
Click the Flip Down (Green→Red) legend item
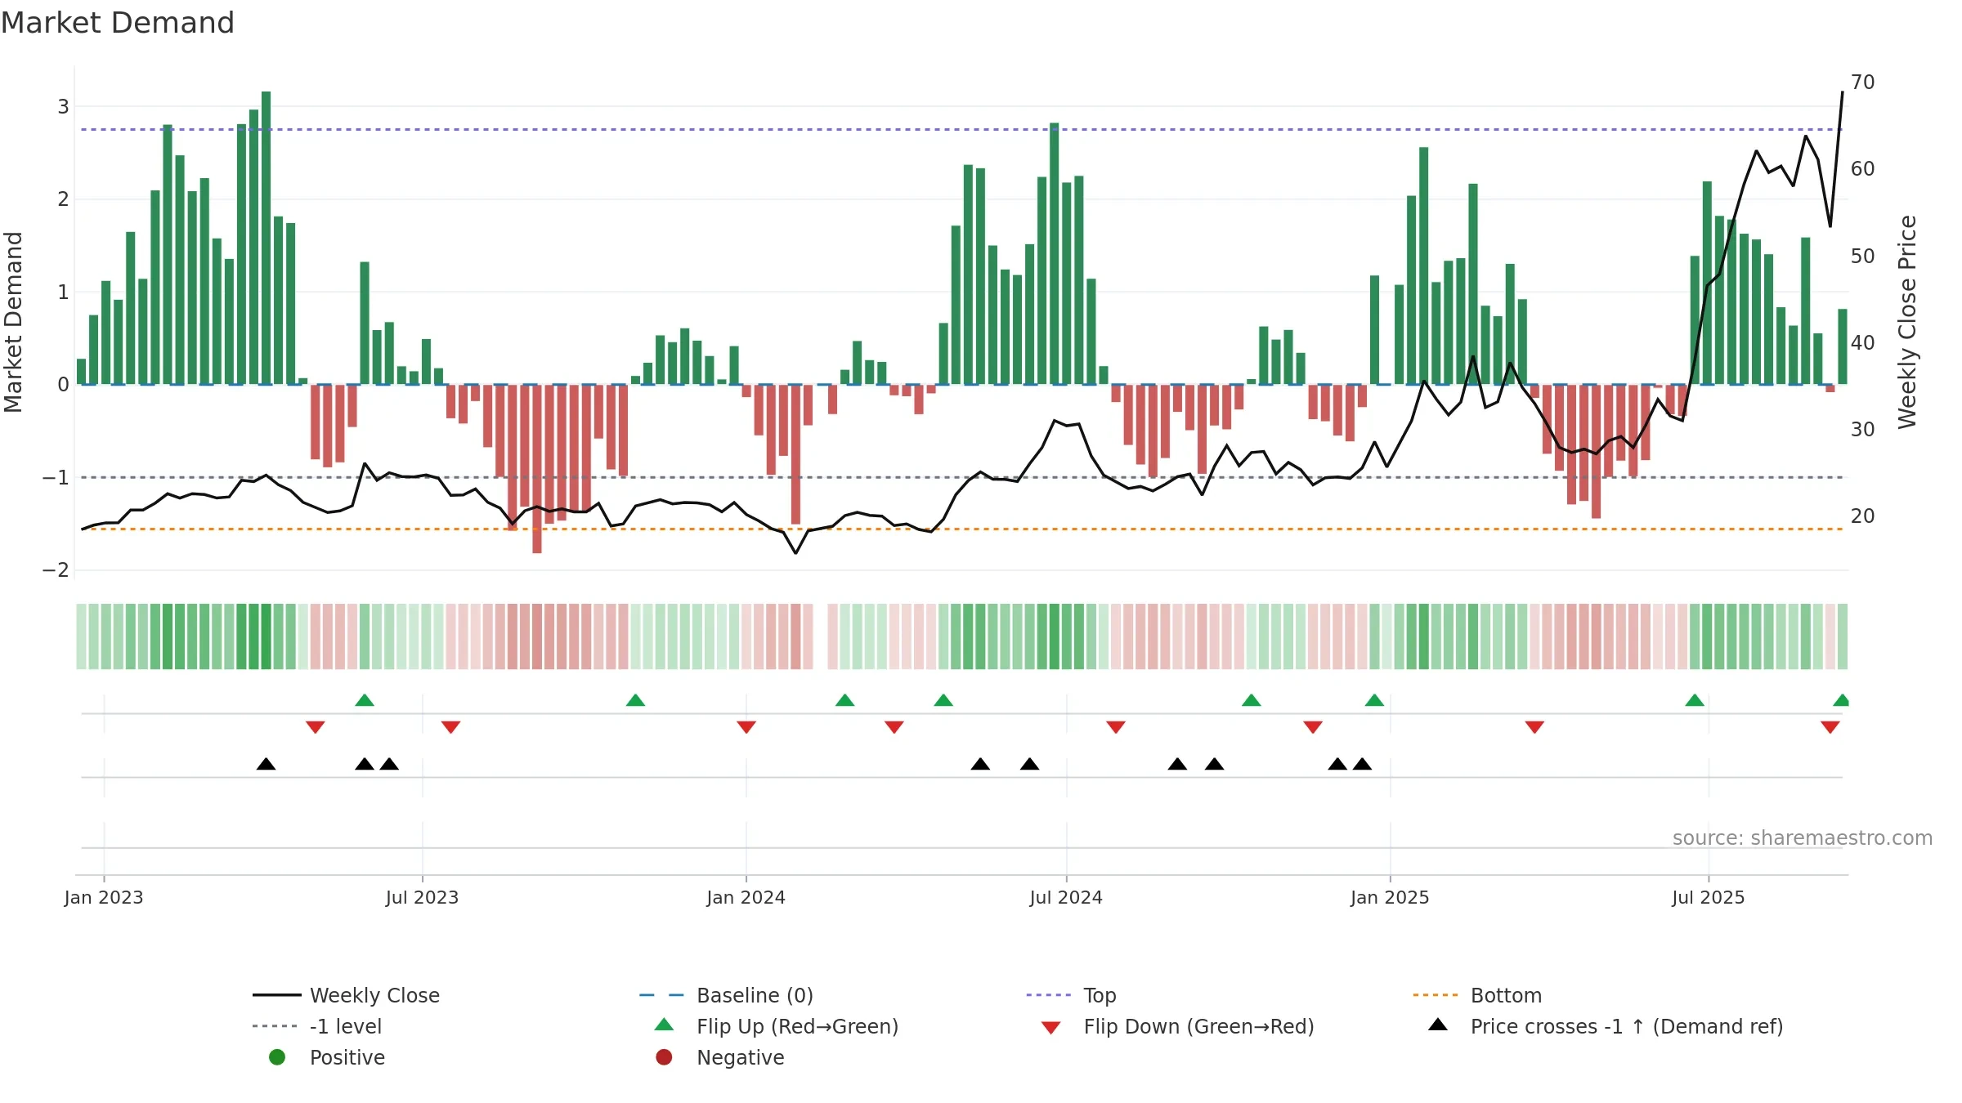[1177, 1026]
